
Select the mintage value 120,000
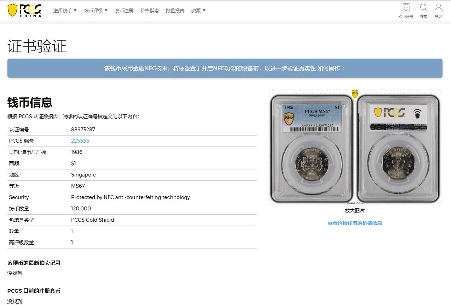[81, 209]
